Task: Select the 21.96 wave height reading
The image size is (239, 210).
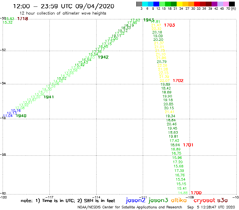Action: [161, 58]
